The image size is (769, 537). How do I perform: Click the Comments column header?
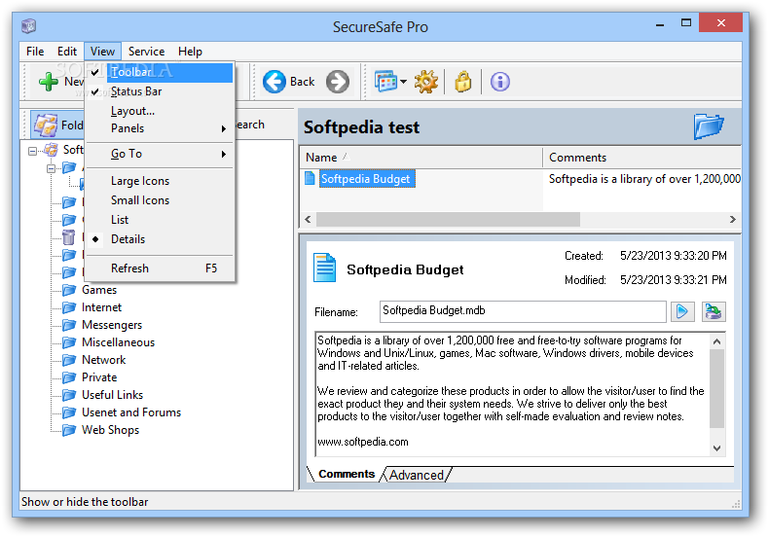[642, 158]
